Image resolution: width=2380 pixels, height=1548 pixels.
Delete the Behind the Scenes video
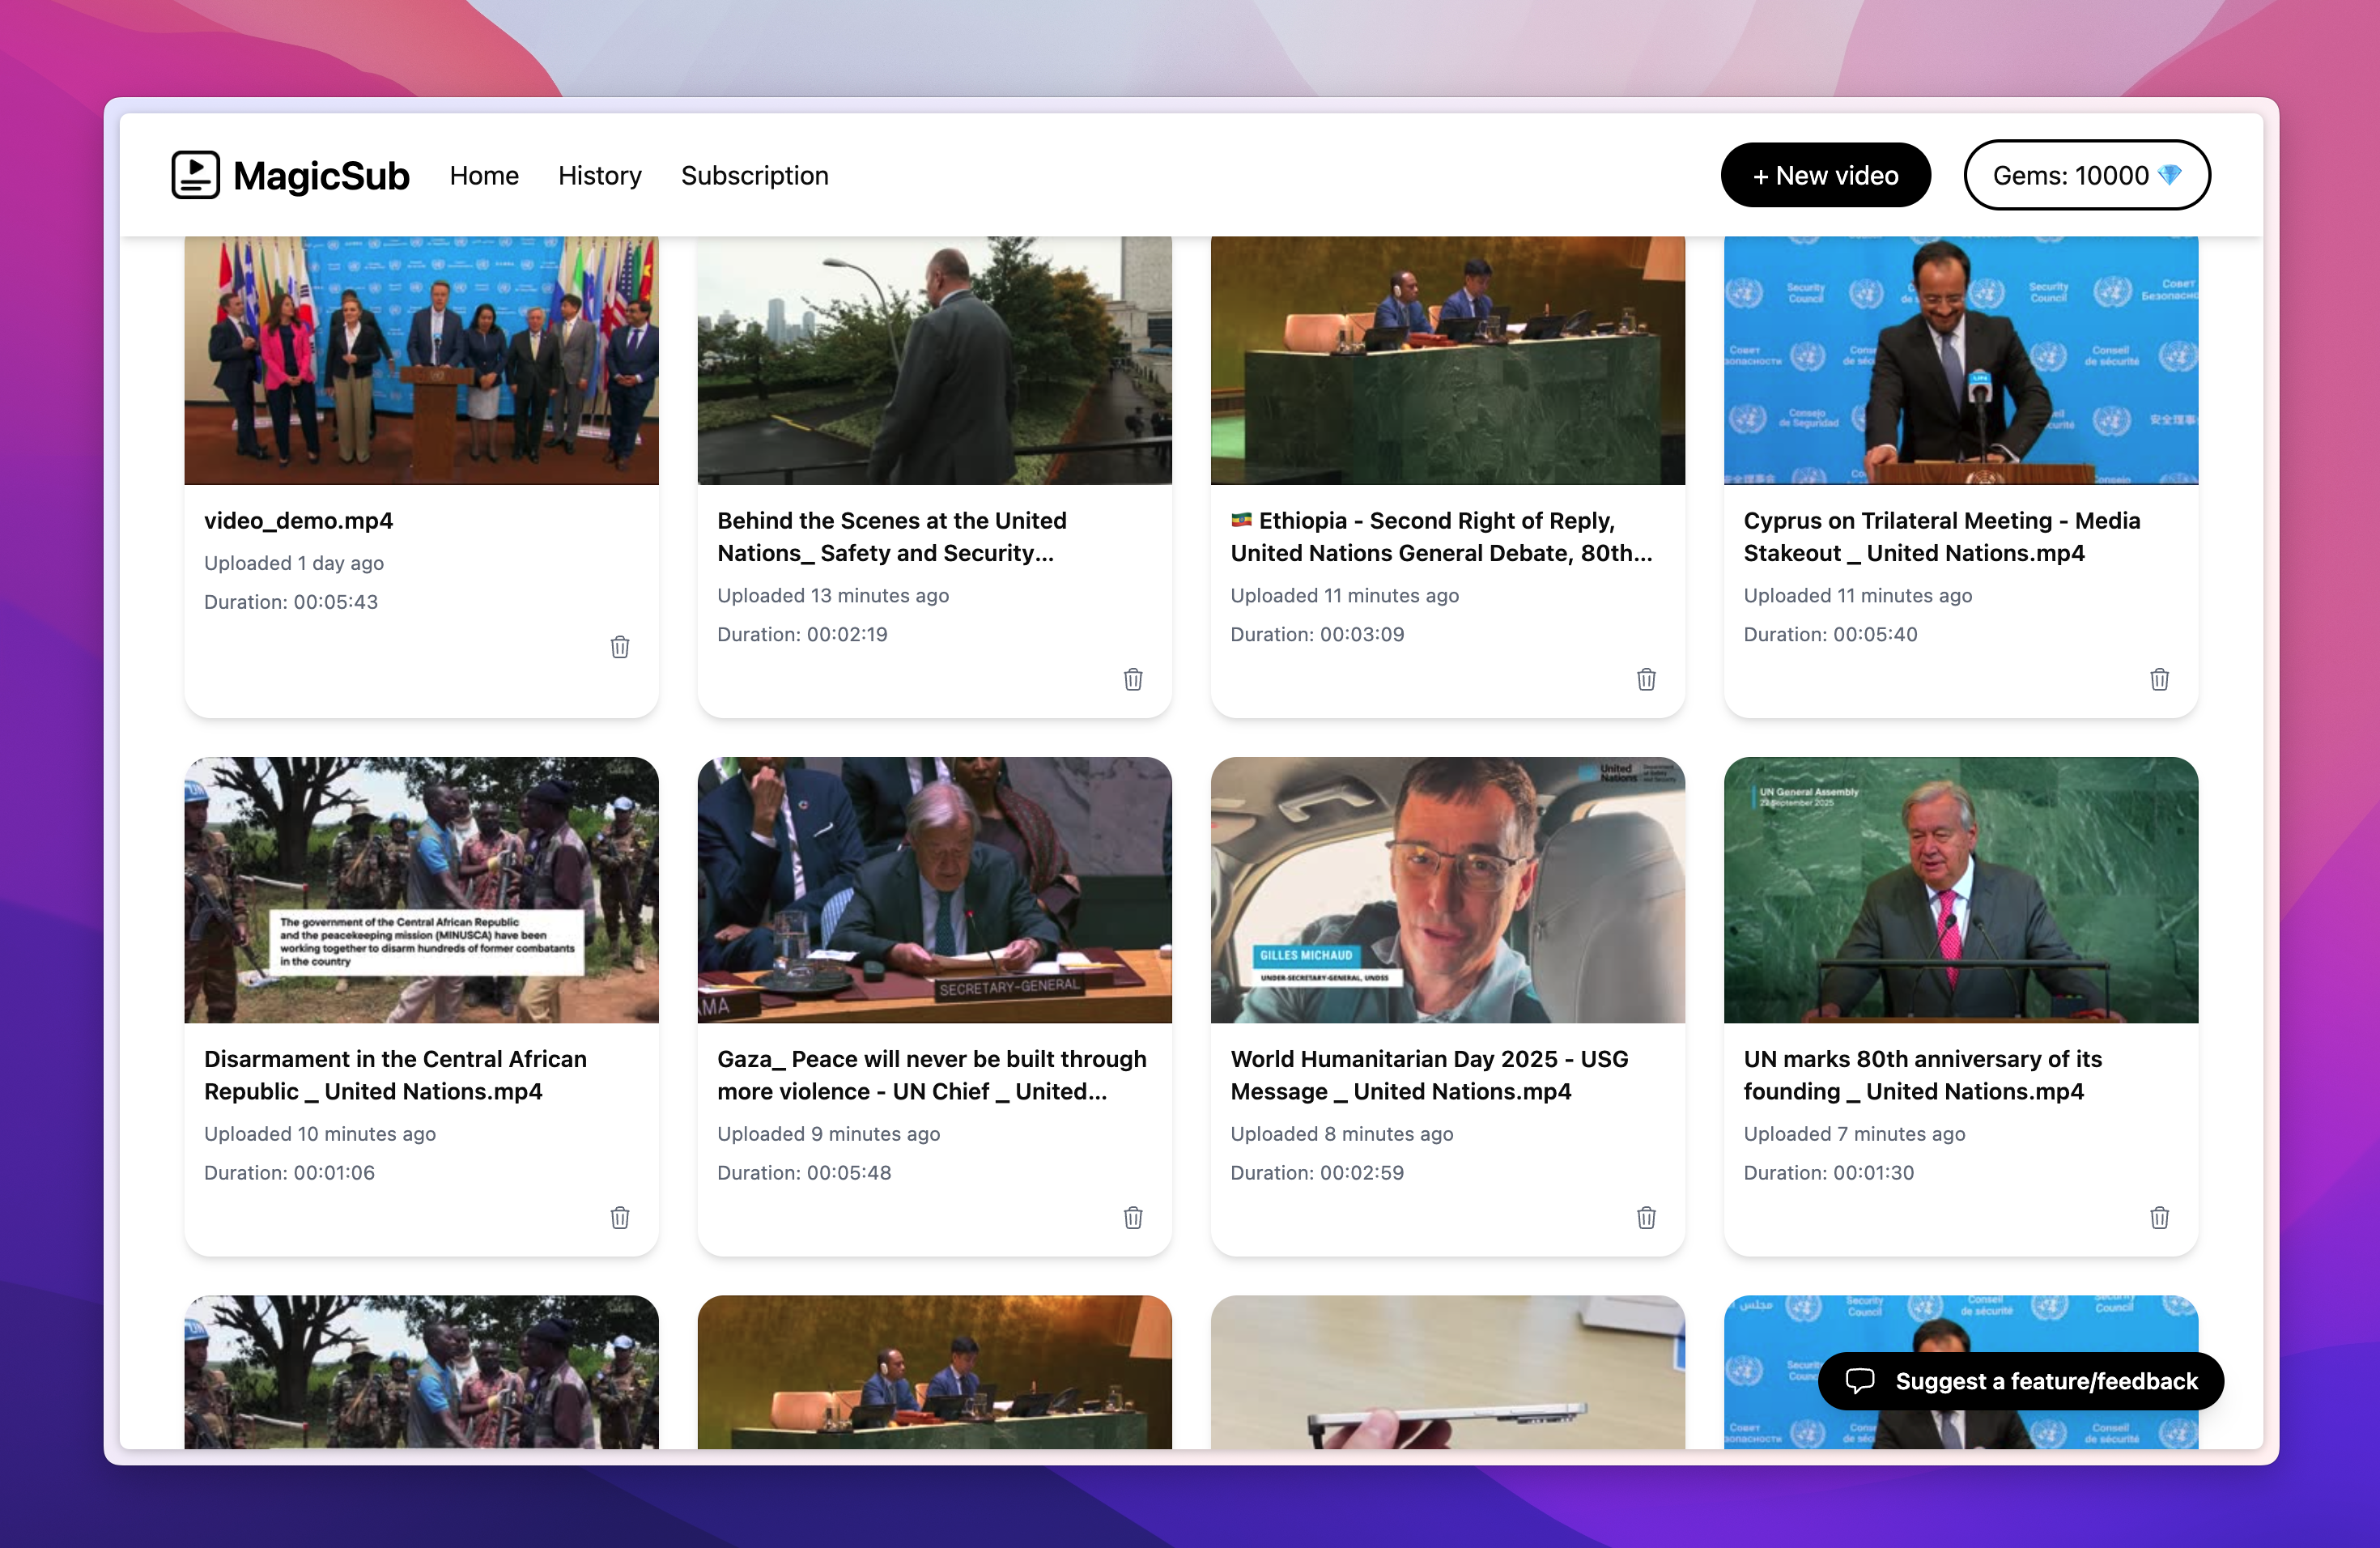click(1133, 679)
